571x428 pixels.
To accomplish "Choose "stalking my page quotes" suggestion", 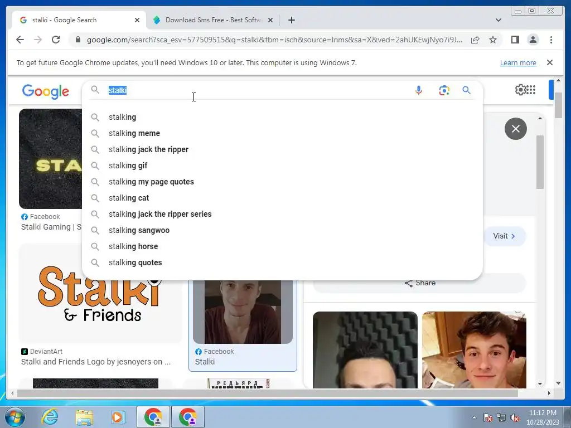I will (x=282, y=182).
